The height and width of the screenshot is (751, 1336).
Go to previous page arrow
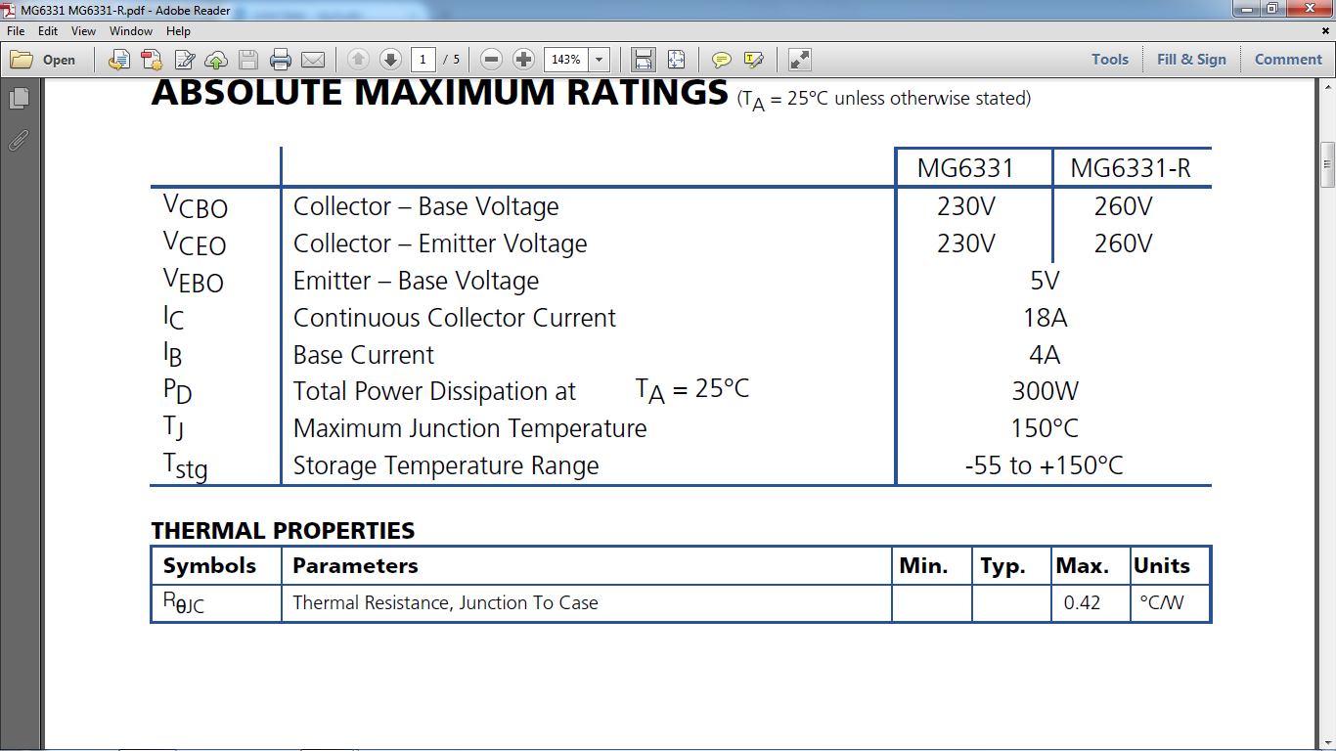click(x=358, y=60)
